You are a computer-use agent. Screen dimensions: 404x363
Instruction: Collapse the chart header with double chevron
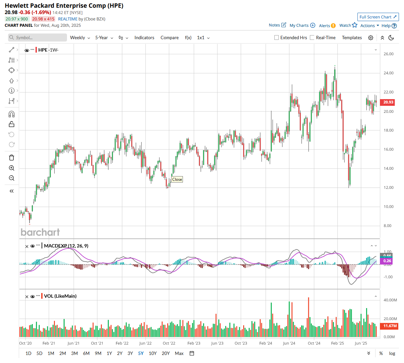382,38
